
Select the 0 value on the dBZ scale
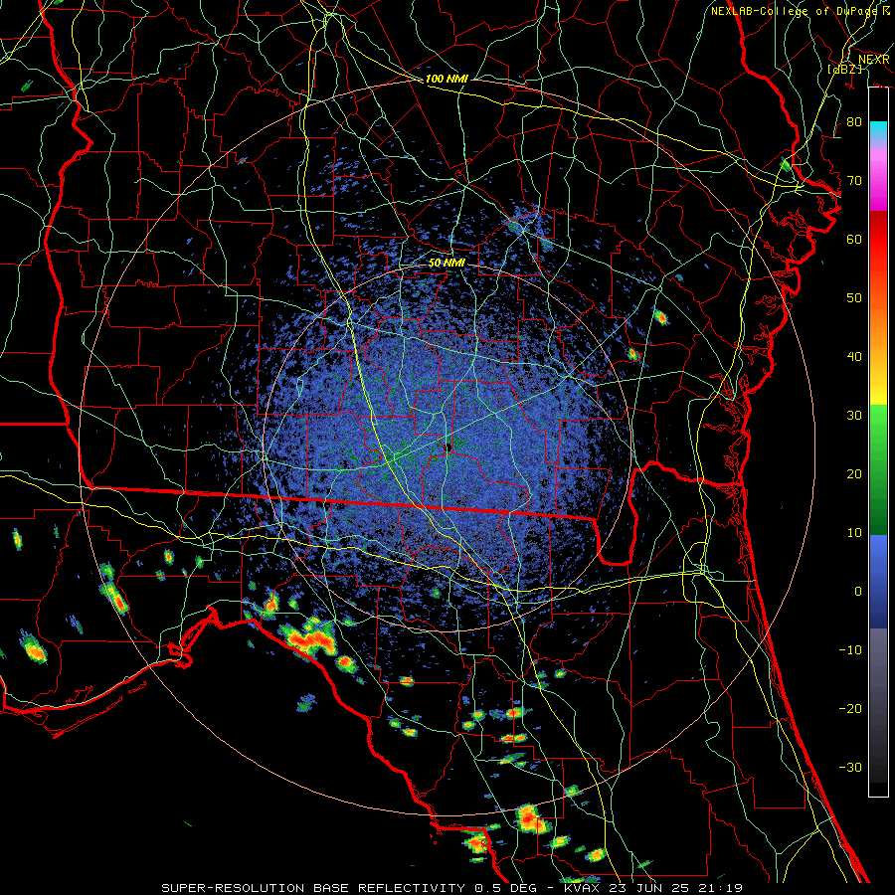(x=858, y=592)
